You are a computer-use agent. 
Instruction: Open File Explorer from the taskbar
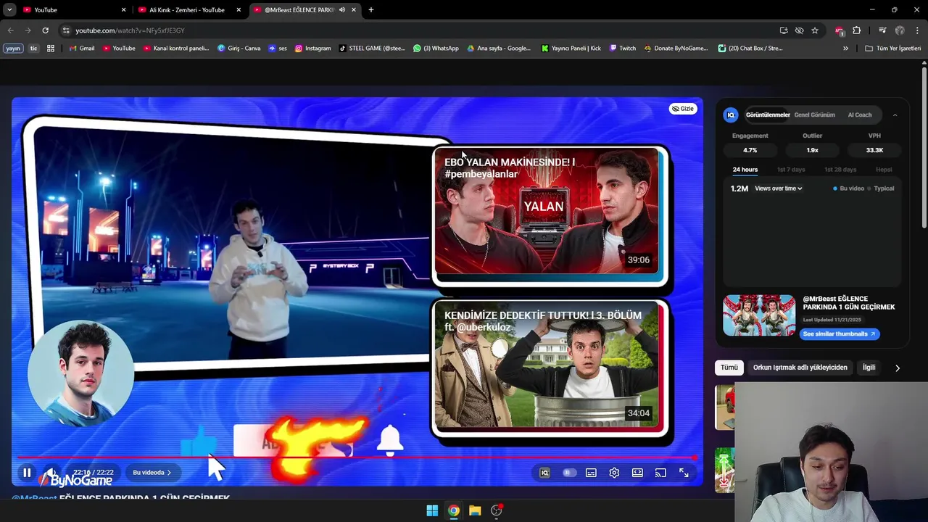[475, 510]
